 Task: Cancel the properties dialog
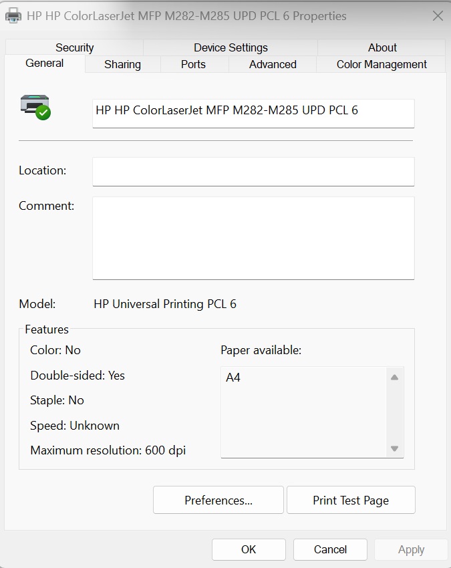[330, 549]
